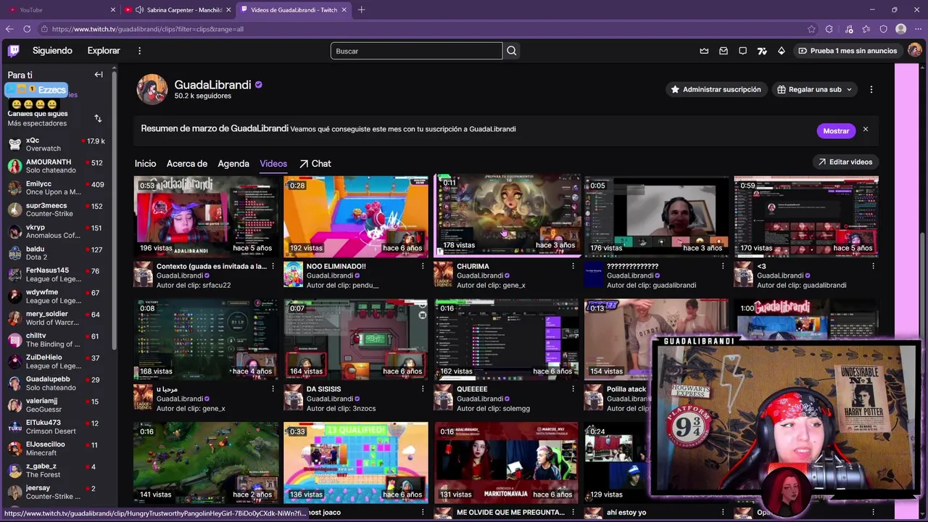Open the Twitch home logo
The width and height of the screenshot is (928, 522).
pos(14,51)
